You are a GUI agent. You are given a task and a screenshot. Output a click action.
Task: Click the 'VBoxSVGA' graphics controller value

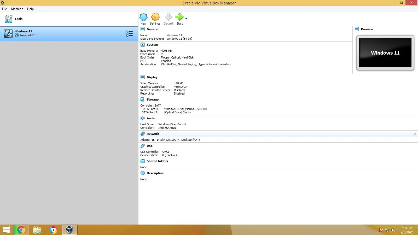pos(181,87)
